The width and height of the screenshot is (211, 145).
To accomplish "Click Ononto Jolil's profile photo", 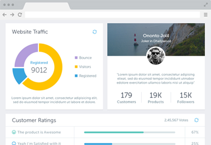I will click(156, 55).
